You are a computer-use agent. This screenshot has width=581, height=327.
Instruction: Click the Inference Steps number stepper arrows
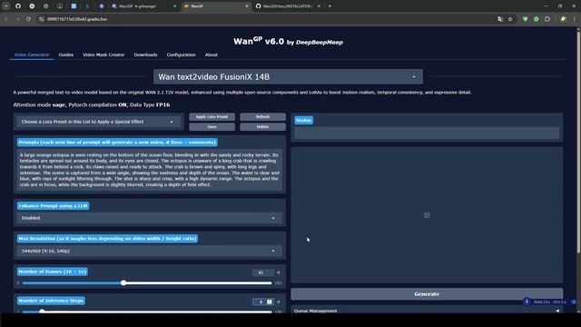click(x=270, y=302)
